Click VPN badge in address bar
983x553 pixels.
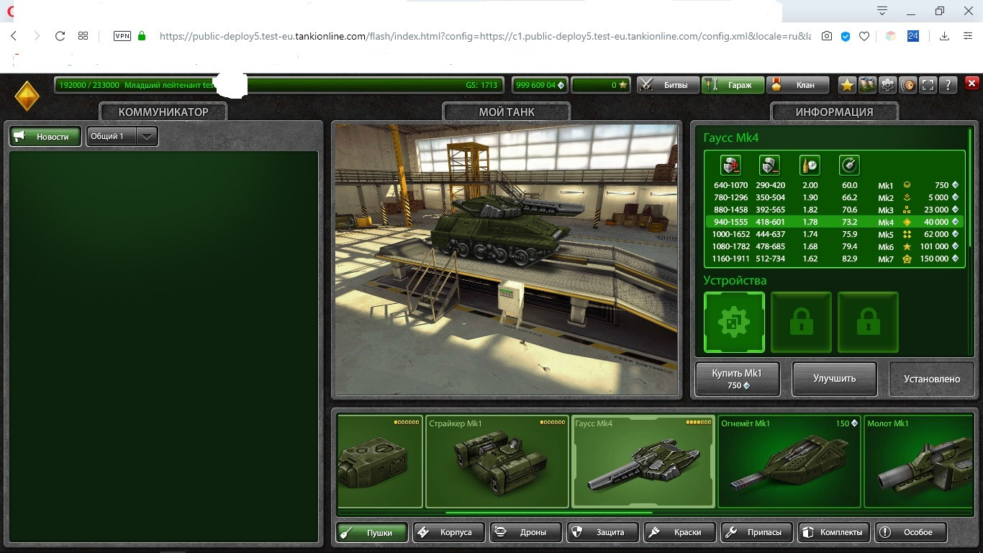click(122, 36)
